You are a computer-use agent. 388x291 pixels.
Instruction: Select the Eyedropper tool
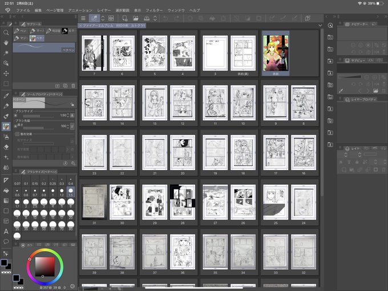[6, 96]
